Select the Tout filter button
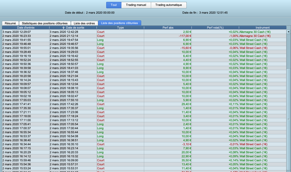Viewport: 291px width, 172px height. 114,5
